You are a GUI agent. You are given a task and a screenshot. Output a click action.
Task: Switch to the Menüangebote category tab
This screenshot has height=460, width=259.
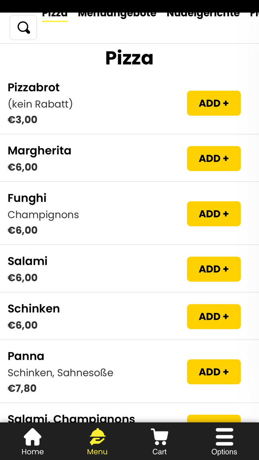point(117,15)
